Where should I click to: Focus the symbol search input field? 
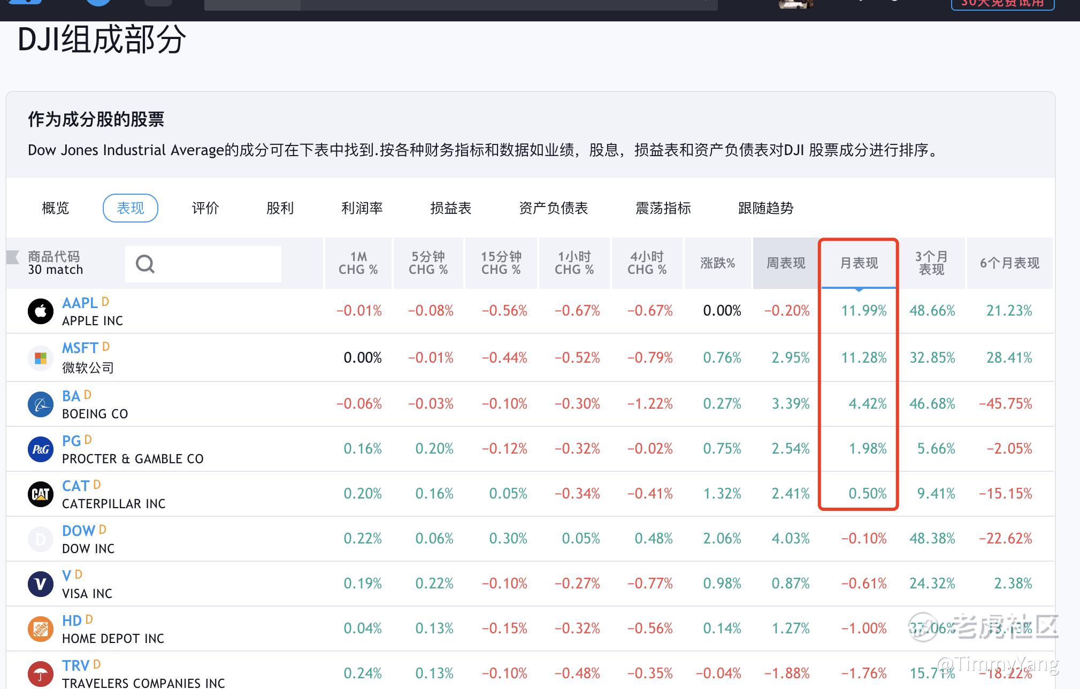click(x=203, y=264)
